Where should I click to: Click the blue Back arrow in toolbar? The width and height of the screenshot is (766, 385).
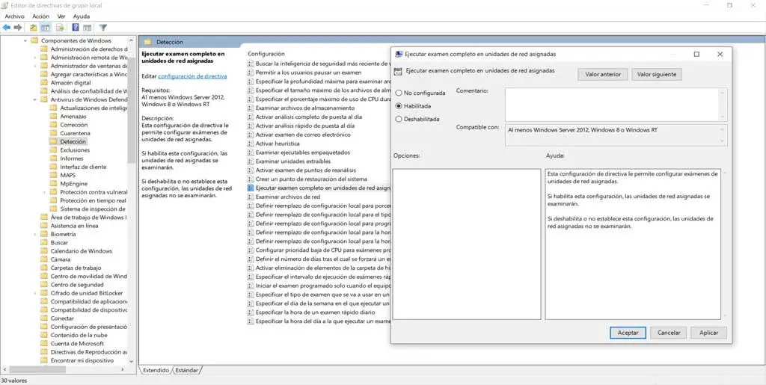coord(6,28)
